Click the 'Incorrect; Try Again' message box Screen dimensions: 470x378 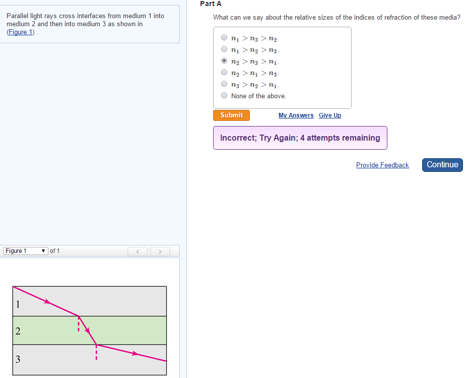(x=300, y=138)
